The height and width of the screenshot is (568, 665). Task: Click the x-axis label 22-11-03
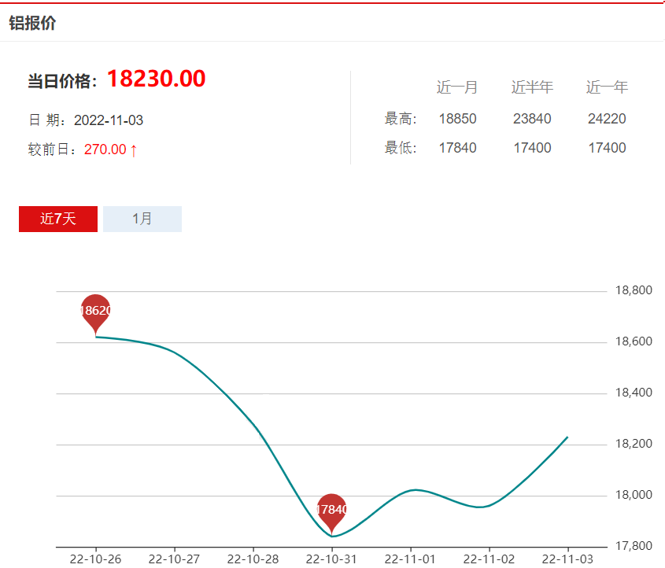(568, 559)
